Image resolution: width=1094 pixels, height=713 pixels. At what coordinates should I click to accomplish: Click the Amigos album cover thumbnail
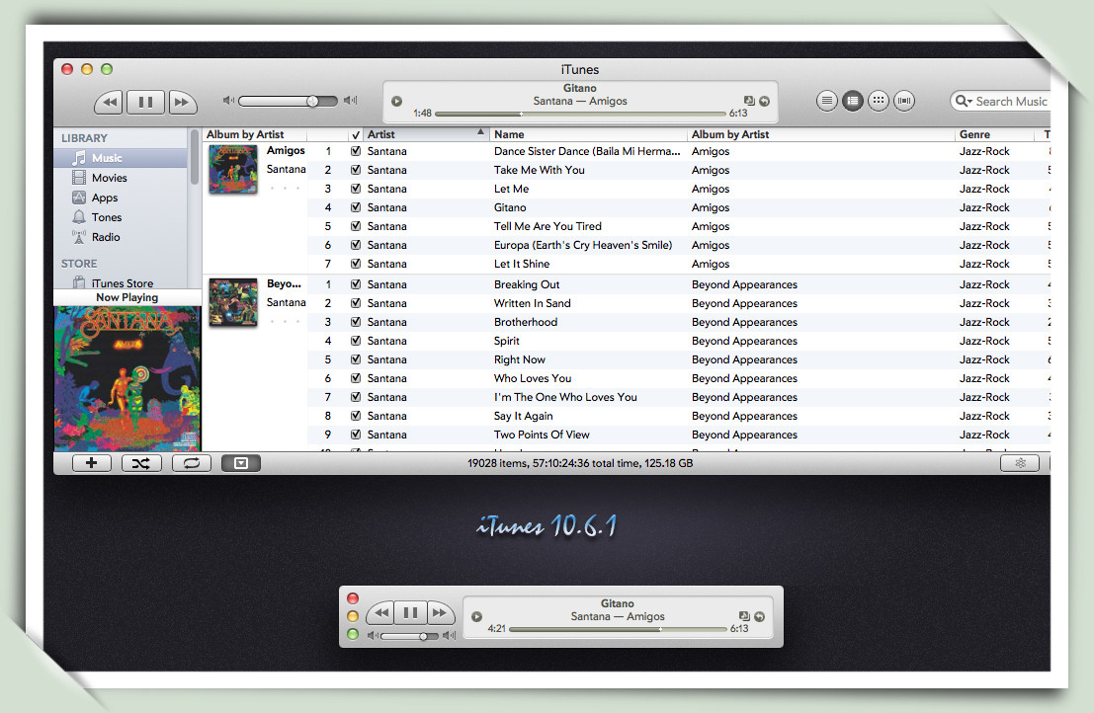[x=233, y=169]
